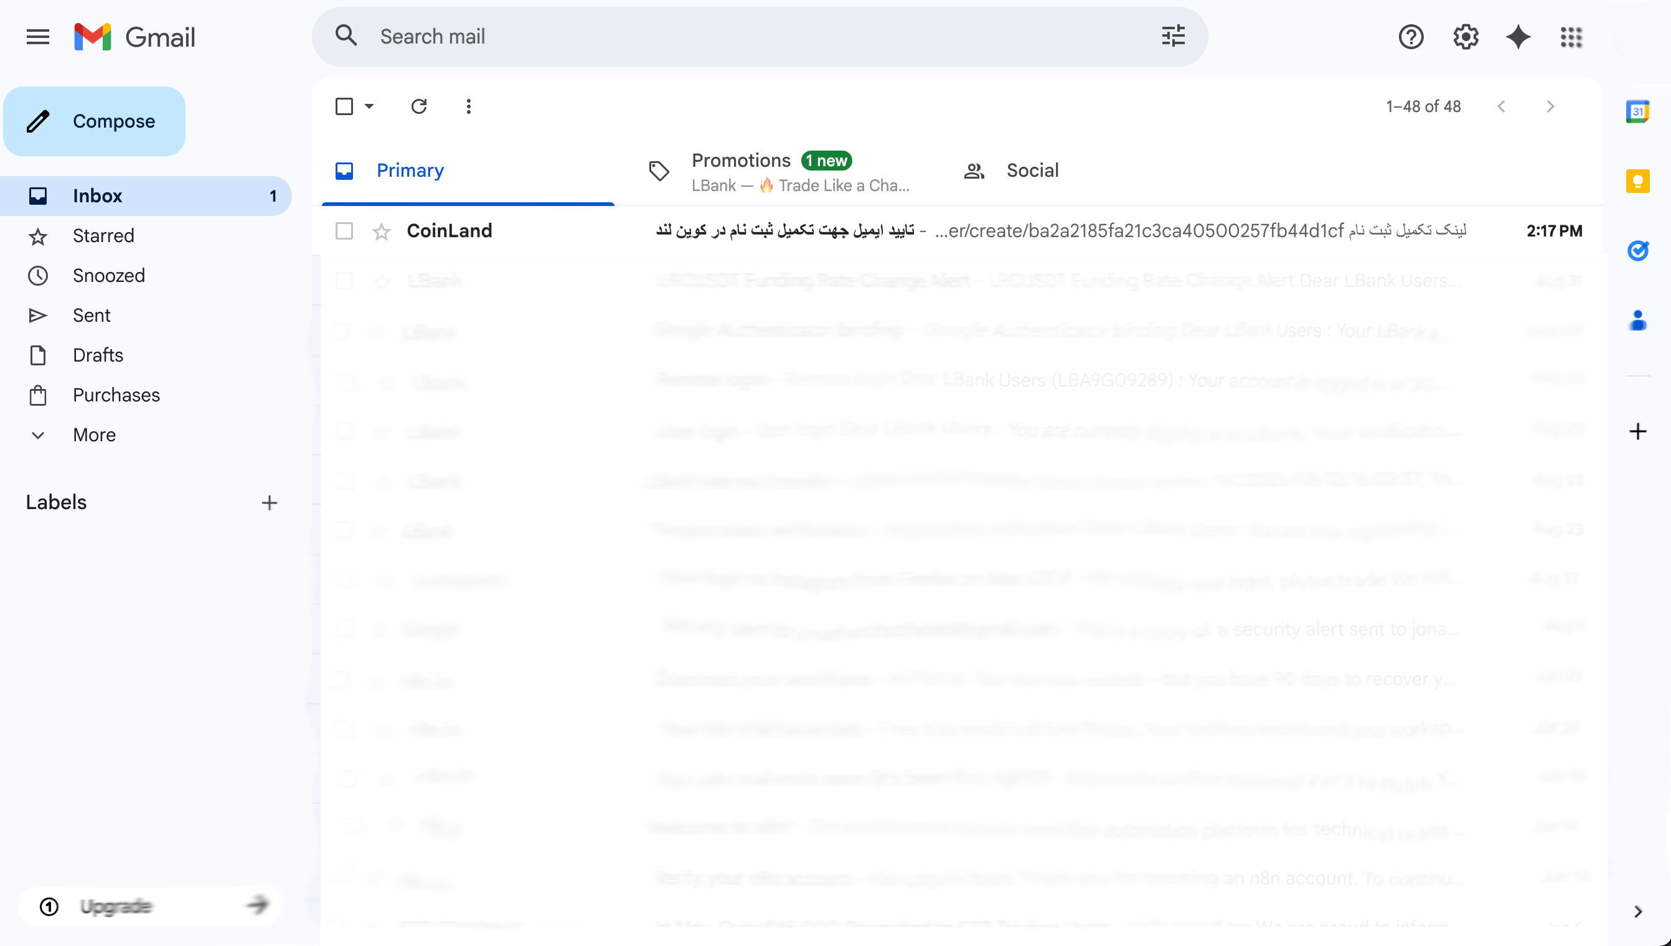Viewport: 1671px width, 946px height.
Task: Open Google Calendar side panel icon
Action: point(1637,112)
